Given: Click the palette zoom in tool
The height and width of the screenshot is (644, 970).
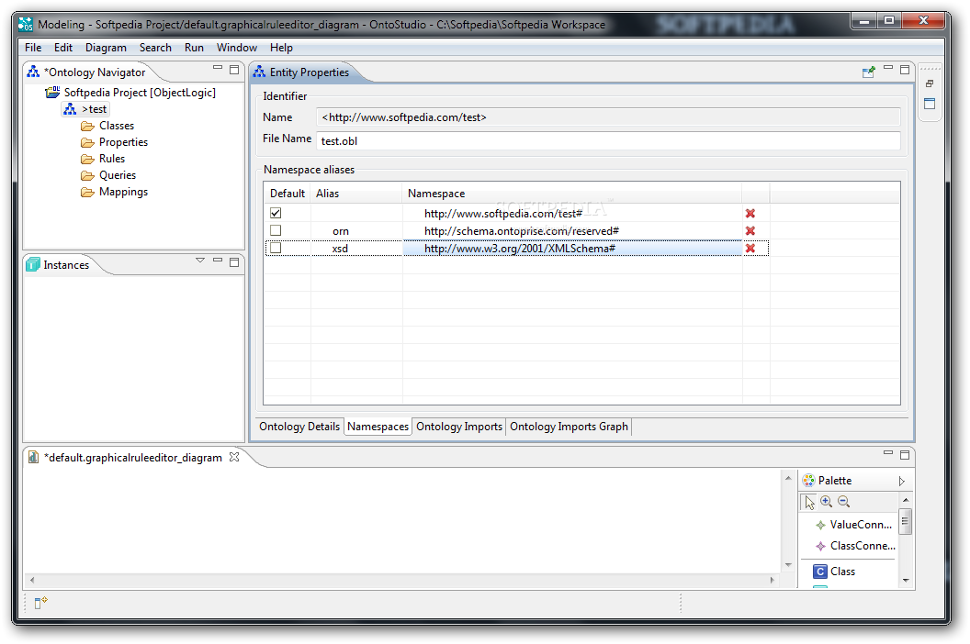Looking at the screenshot, I should pos(827,502).
